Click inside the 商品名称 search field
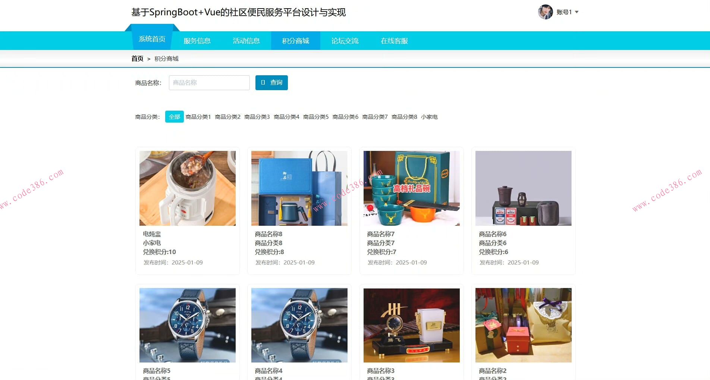Viewport: 710px width, 380px height. point(209,83)
